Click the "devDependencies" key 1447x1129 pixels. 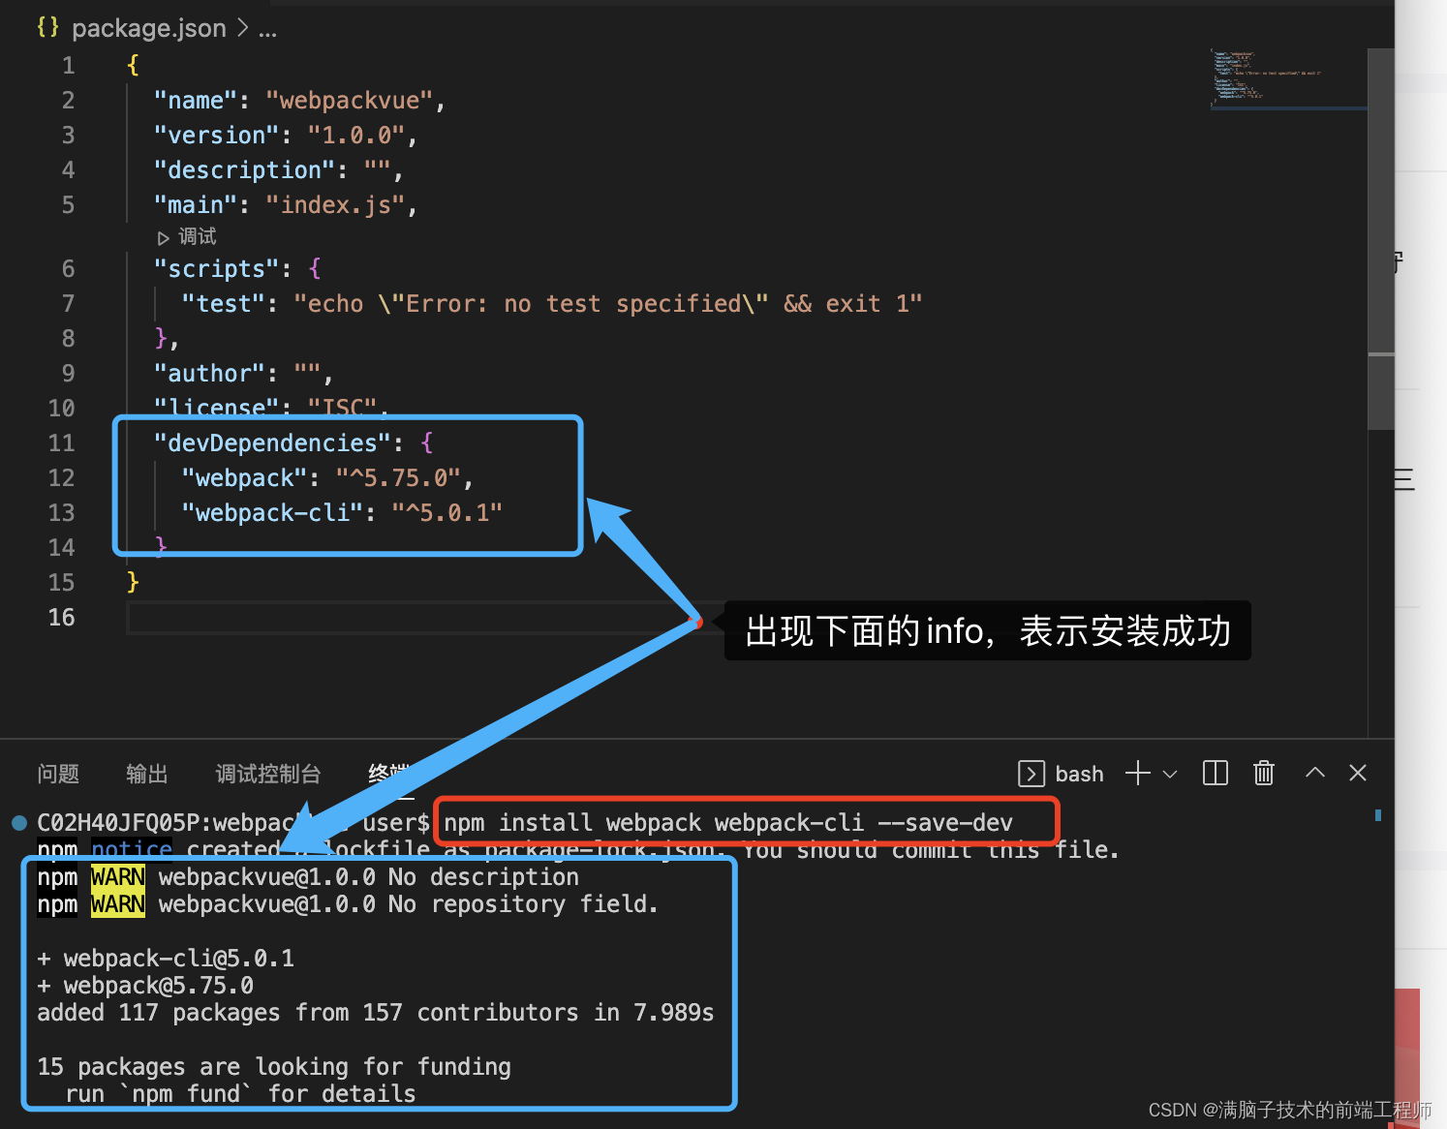coord(273,442)
